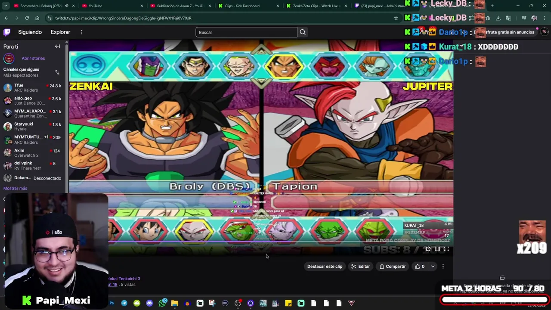Switch to the Publicación de Awon Z tab
Image resolution: width=551 pixels, height=310 pixels.
180,6
